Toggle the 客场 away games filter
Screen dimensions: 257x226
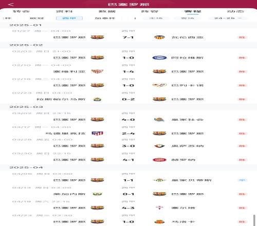tap(188, 18)
